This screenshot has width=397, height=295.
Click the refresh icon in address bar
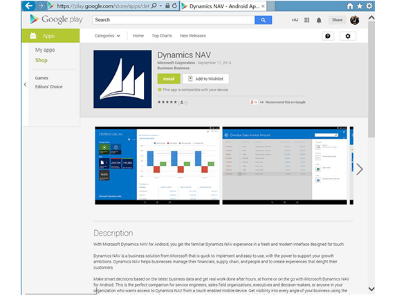175,6
